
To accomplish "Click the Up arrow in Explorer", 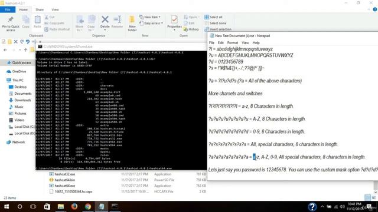I will [x=25, y=50].
